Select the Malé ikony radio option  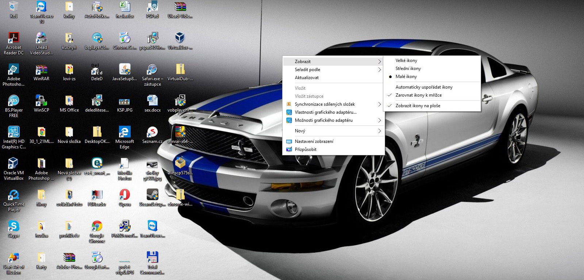click(x=406, y=77)
